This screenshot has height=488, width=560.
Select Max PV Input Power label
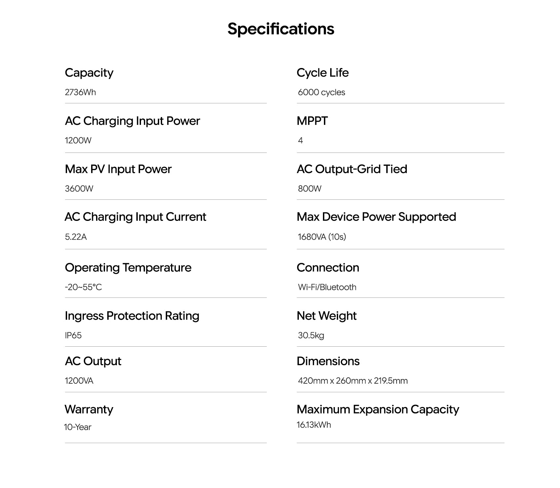[x=118, y=169]
